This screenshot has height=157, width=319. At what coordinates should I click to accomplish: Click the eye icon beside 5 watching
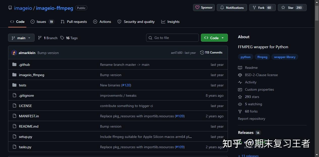[x=240, y=104]
